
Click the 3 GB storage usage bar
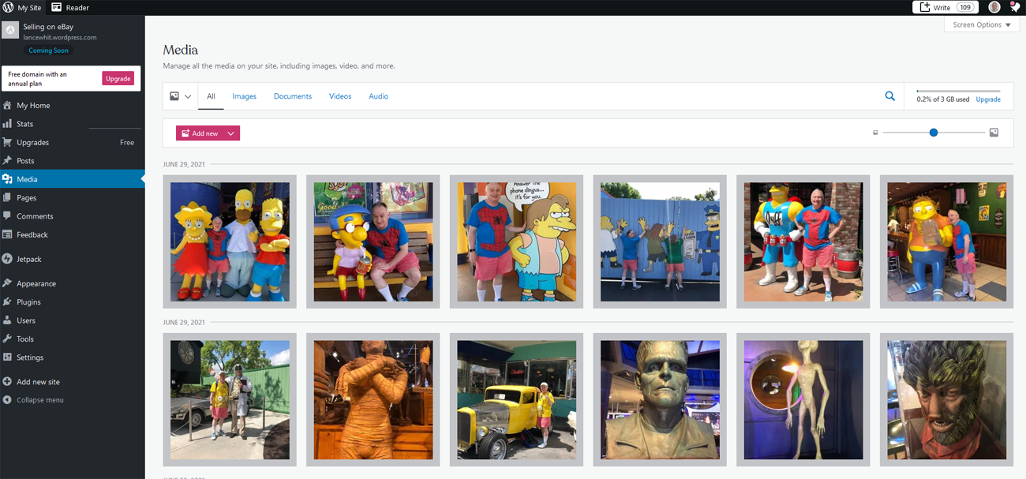[958, 91]
